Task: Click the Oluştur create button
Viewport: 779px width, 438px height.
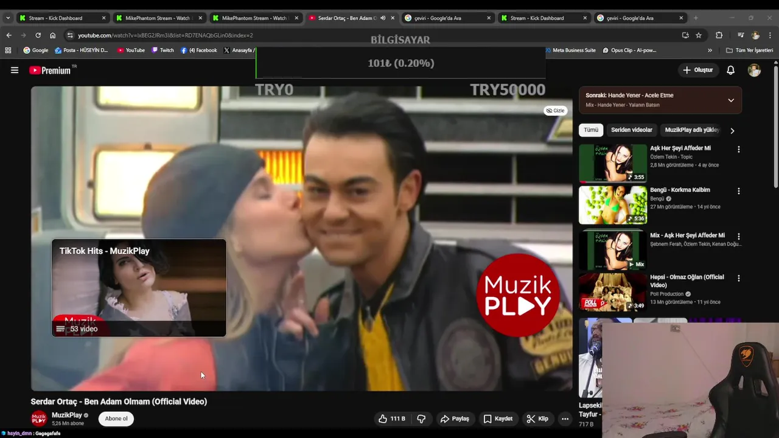Action: coord(697,70)
